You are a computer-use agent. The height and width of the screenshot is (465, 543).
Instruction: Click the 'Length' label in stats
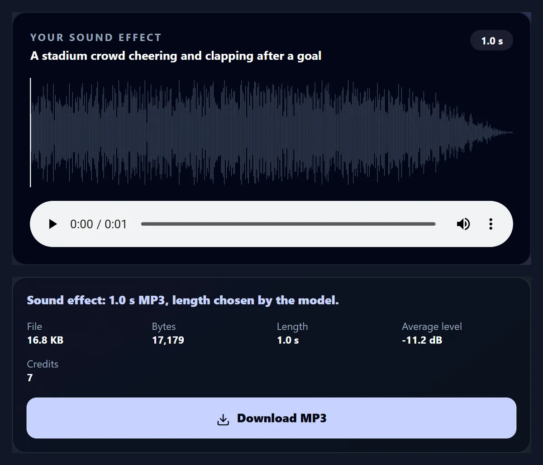[x=292, y=327]
